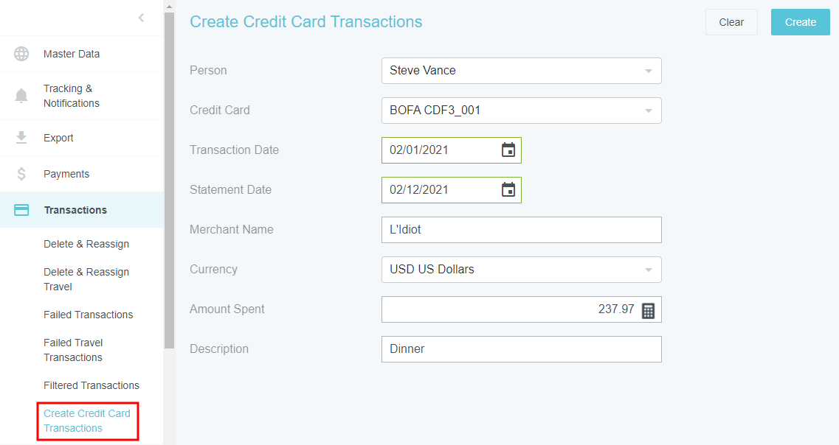The height and width of the screenshot is (445, 839).
Task: Click the Export download arrow icon
Action: [x=21, y=138]
